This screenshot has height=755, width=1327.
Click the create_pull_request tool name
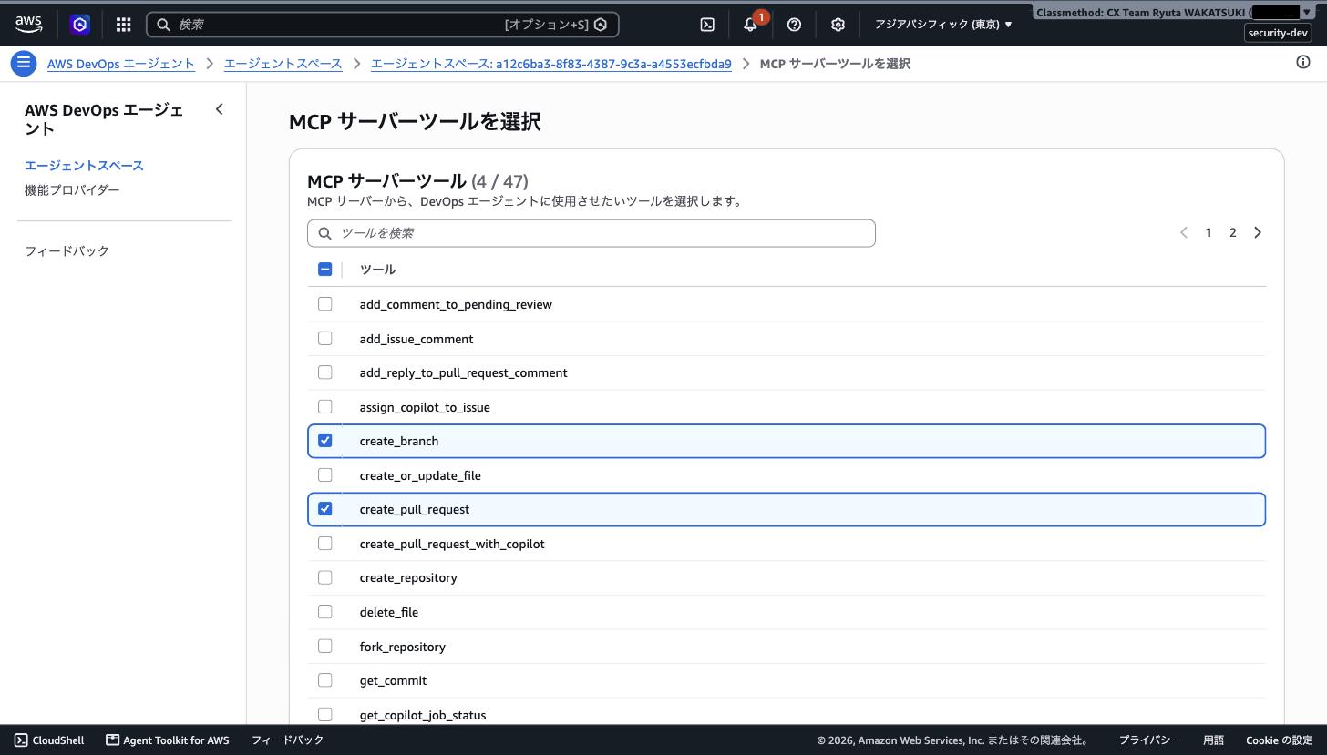(415, 509)
